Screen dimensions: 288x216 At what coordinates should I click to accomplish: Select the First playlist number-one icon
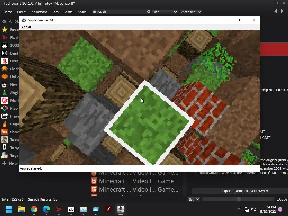[x=4, y=61]
